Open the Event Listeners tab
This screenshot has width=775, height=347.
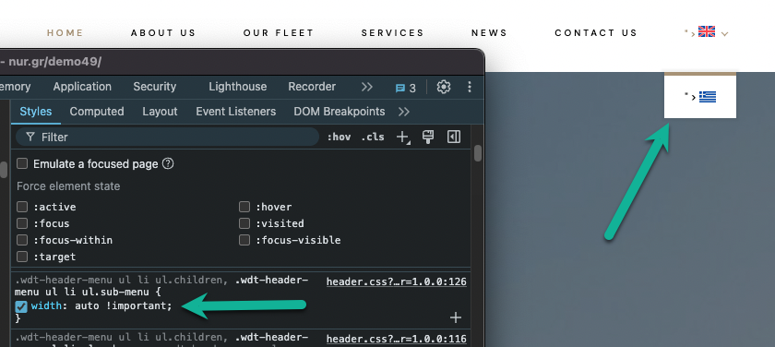pyautogui.click(x=236, y=112)
